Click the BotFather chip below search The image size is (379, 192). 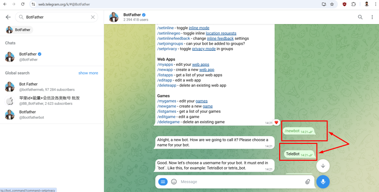19,30
